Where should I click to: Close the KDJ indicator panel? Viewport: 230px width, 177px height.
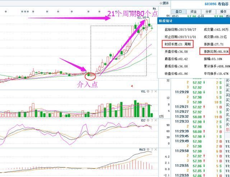[x=156, y=120]
